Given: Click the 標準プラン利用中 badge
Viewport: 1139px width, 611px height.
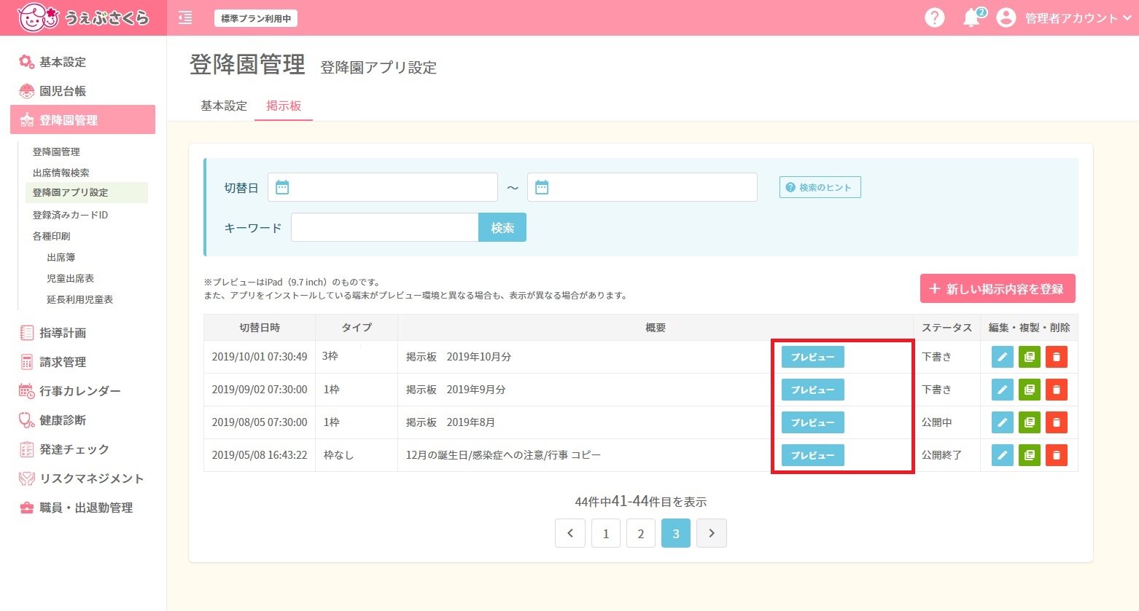Looking at the screenshot, I should pos(256,18).
